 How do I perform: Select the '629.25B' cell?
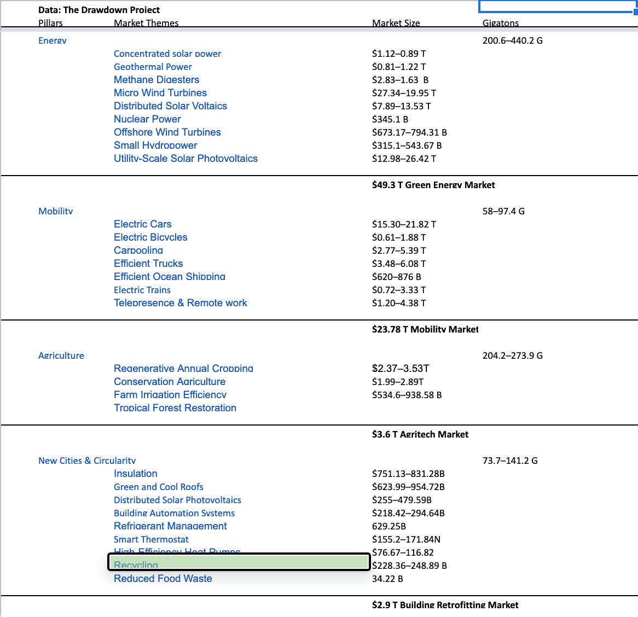pos(388,526)
